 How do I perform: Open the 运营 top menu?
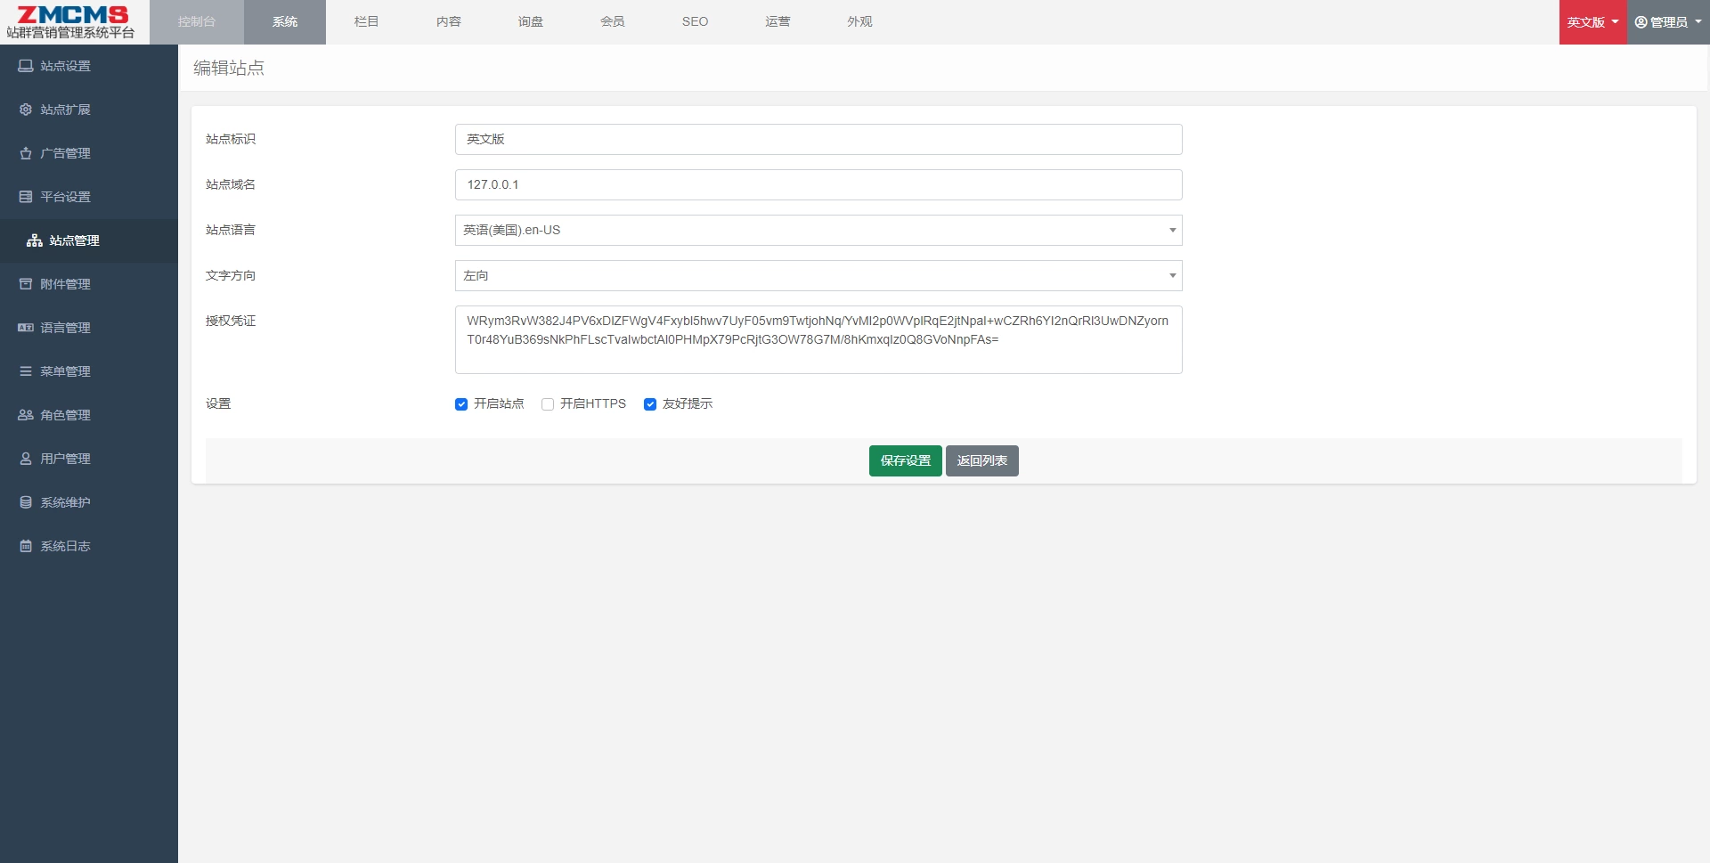pos(778,21)
